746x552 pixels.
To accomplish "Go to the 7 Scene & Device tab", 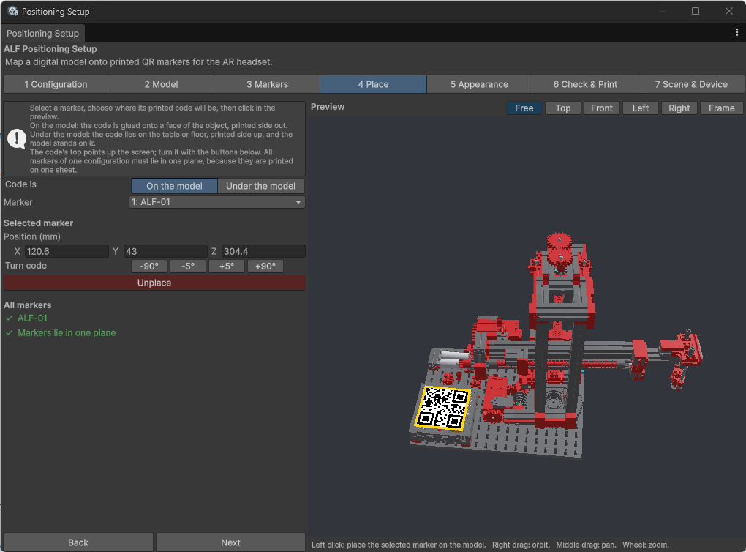I will click(x=691, y=84).
